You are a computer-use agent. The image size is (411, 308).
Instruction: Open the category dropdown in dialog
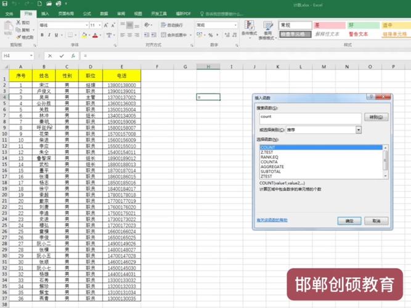(358, 130)
